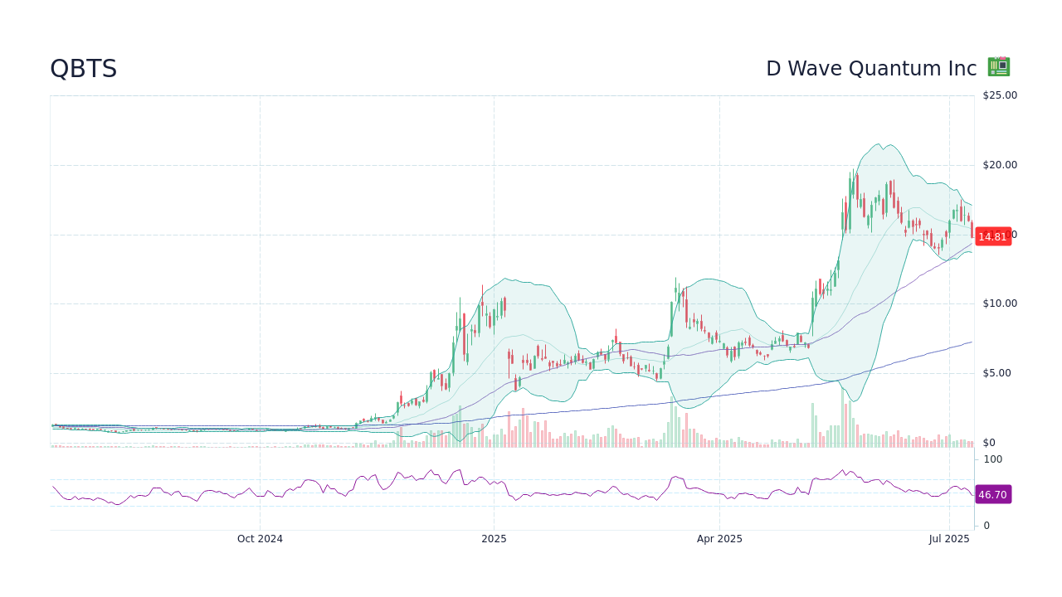The height and width of the screenshot is (597, 1062).
Task: Click the D Wave Quantum Inc company name
Action: tap(871, 69)
